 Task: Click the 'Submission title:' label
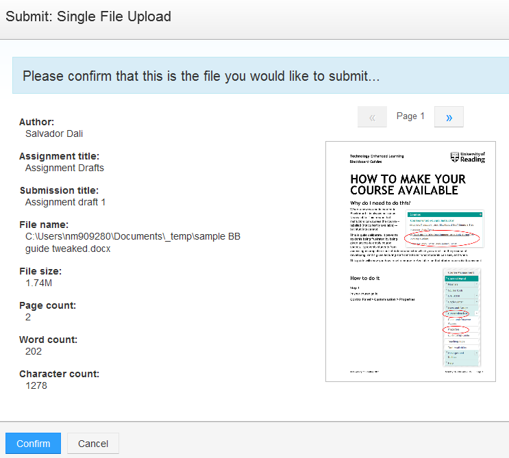click(59, 190)
